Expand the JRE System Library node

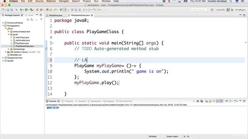click(x=6, y=52)
